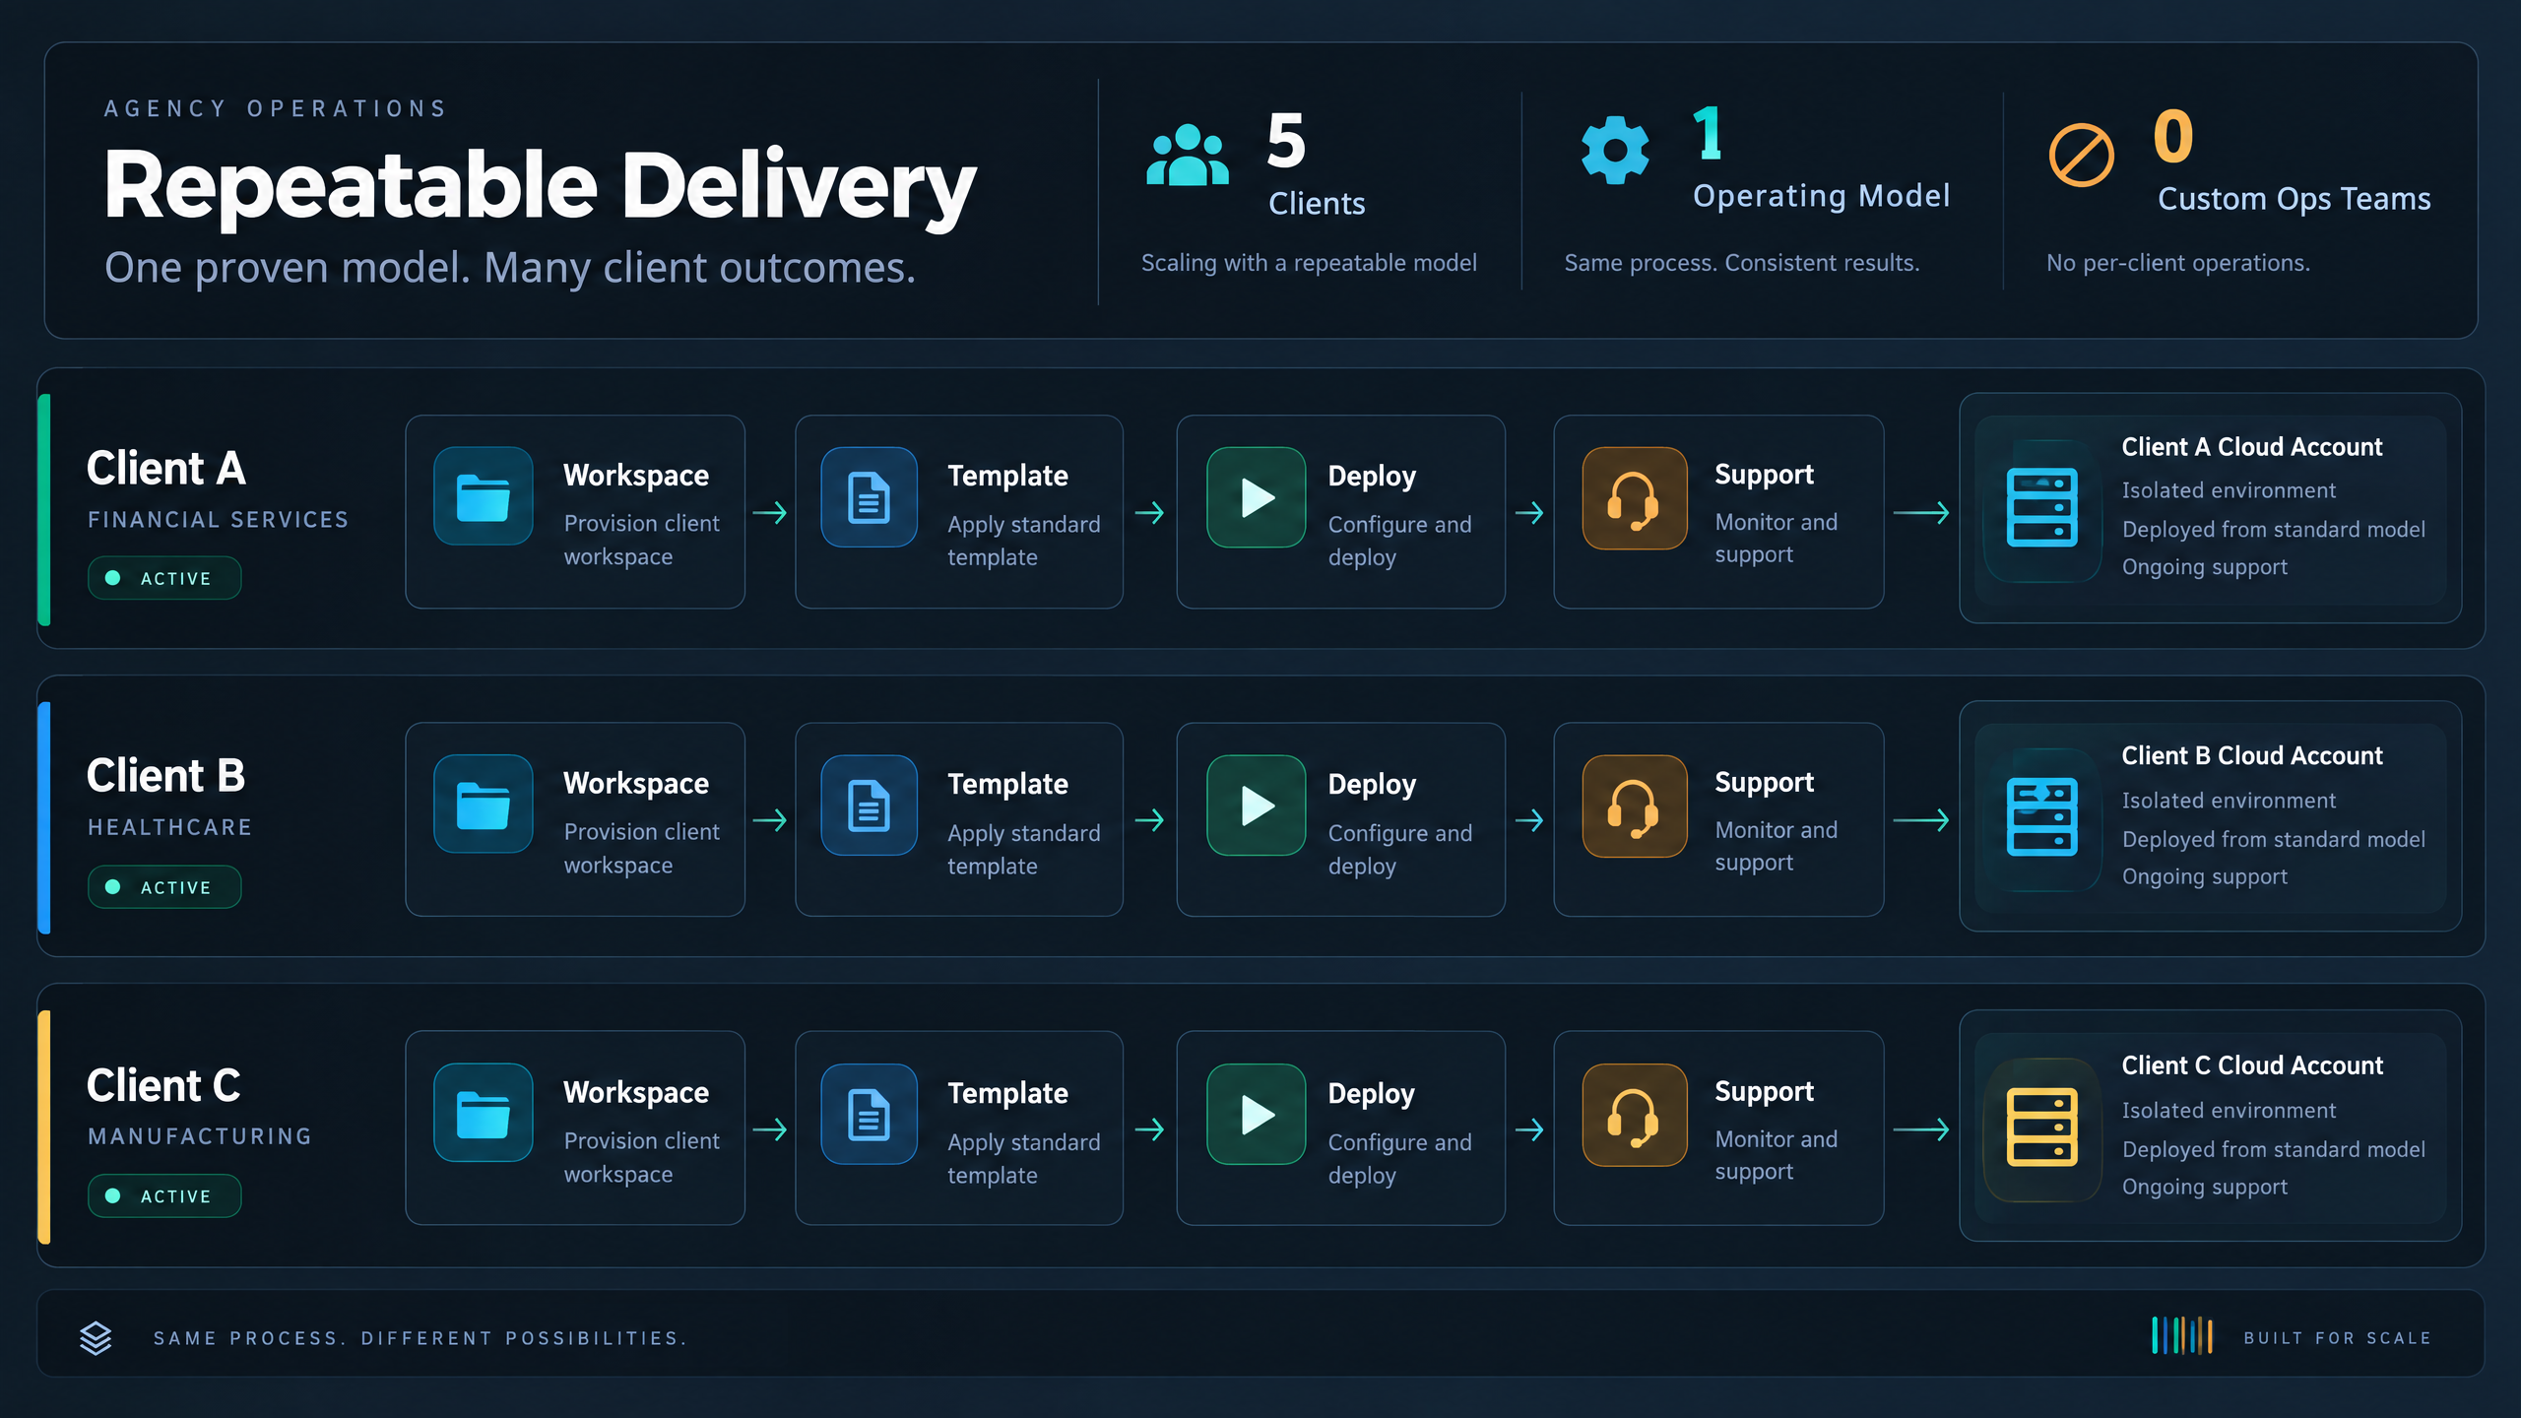Click Client A's ACTIVE status badge
Viewport: 2521px width, 1418px height.
[x=164, y=578]
